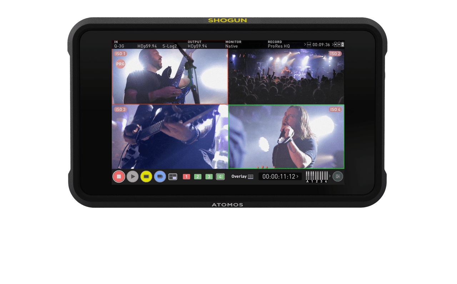
Task: Start playback with the grey play button
Action: tap(132, 176)
